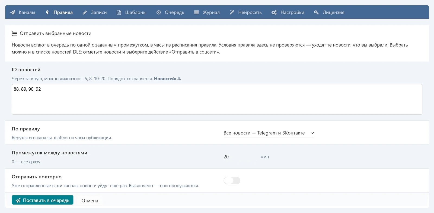Click the gears icon beside Настройки
This screenshot has width=434, height=213.
tap(274, 12)
